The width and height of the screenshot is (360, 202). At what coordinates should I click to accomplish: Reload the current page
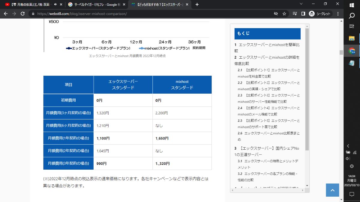pyautogui.click(x=22, y=14)
